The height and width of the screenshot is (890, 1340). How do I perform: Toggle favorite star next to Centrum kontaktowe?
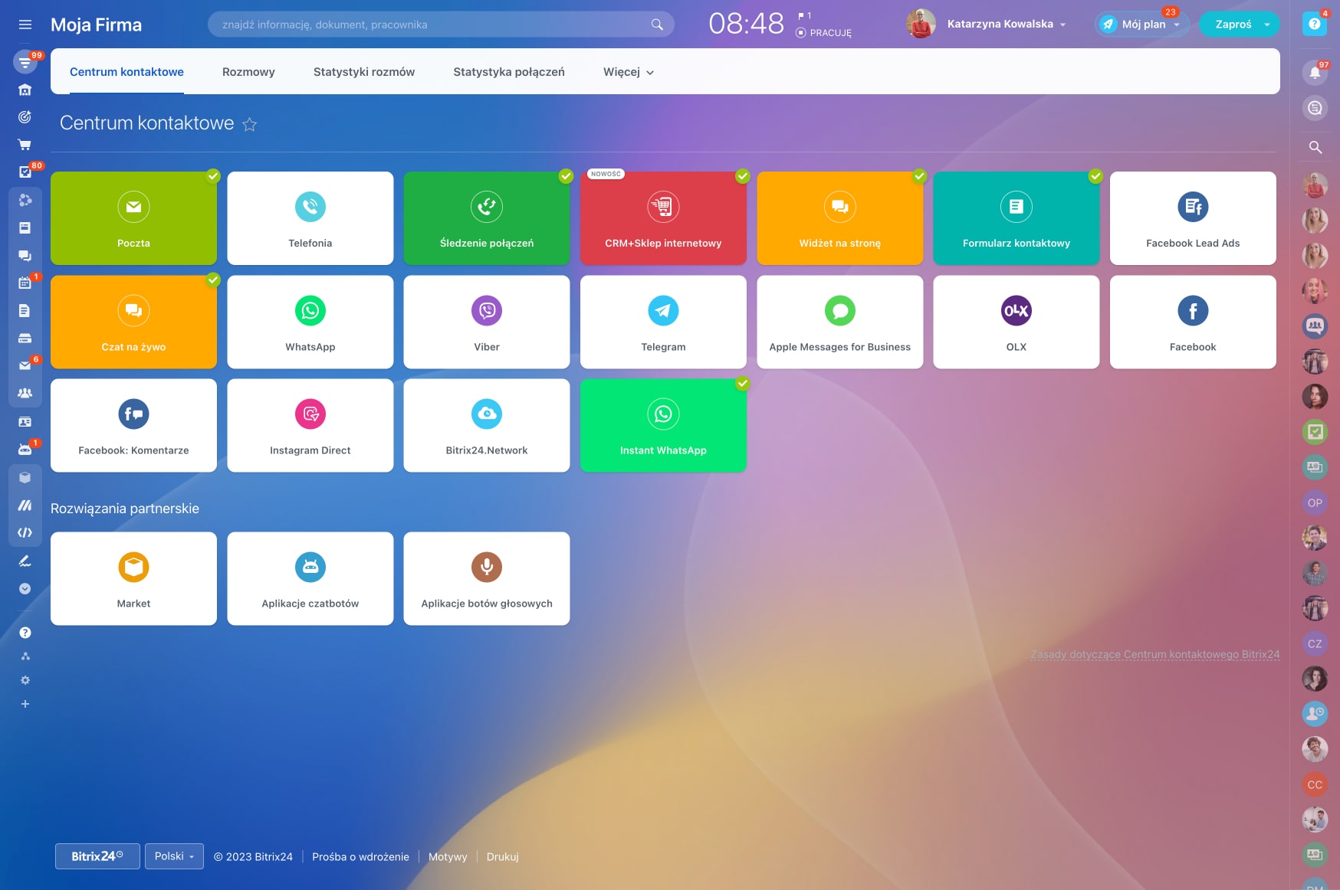(250, 124)
